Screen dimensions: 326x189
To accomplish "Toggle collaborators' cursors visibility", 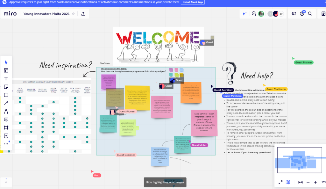I will [x=245, y=14].
